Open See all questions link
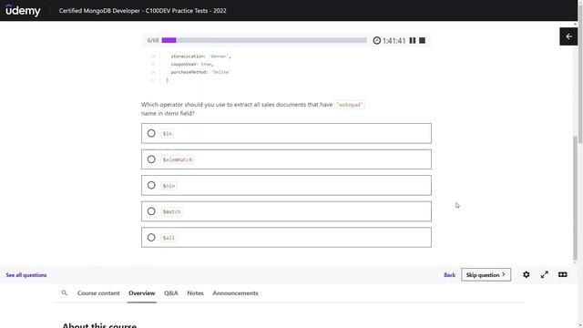The image size is (583, 328). point(26,275)
